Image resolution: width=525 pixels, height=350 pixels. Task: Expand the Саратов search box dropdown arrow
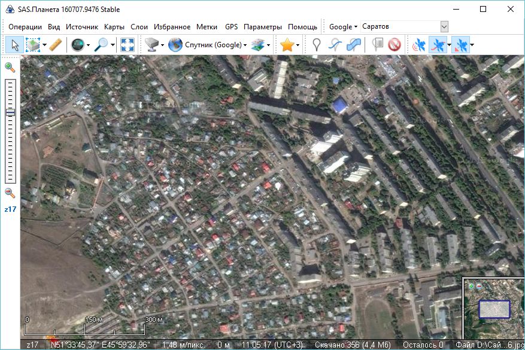coord(444,27)
